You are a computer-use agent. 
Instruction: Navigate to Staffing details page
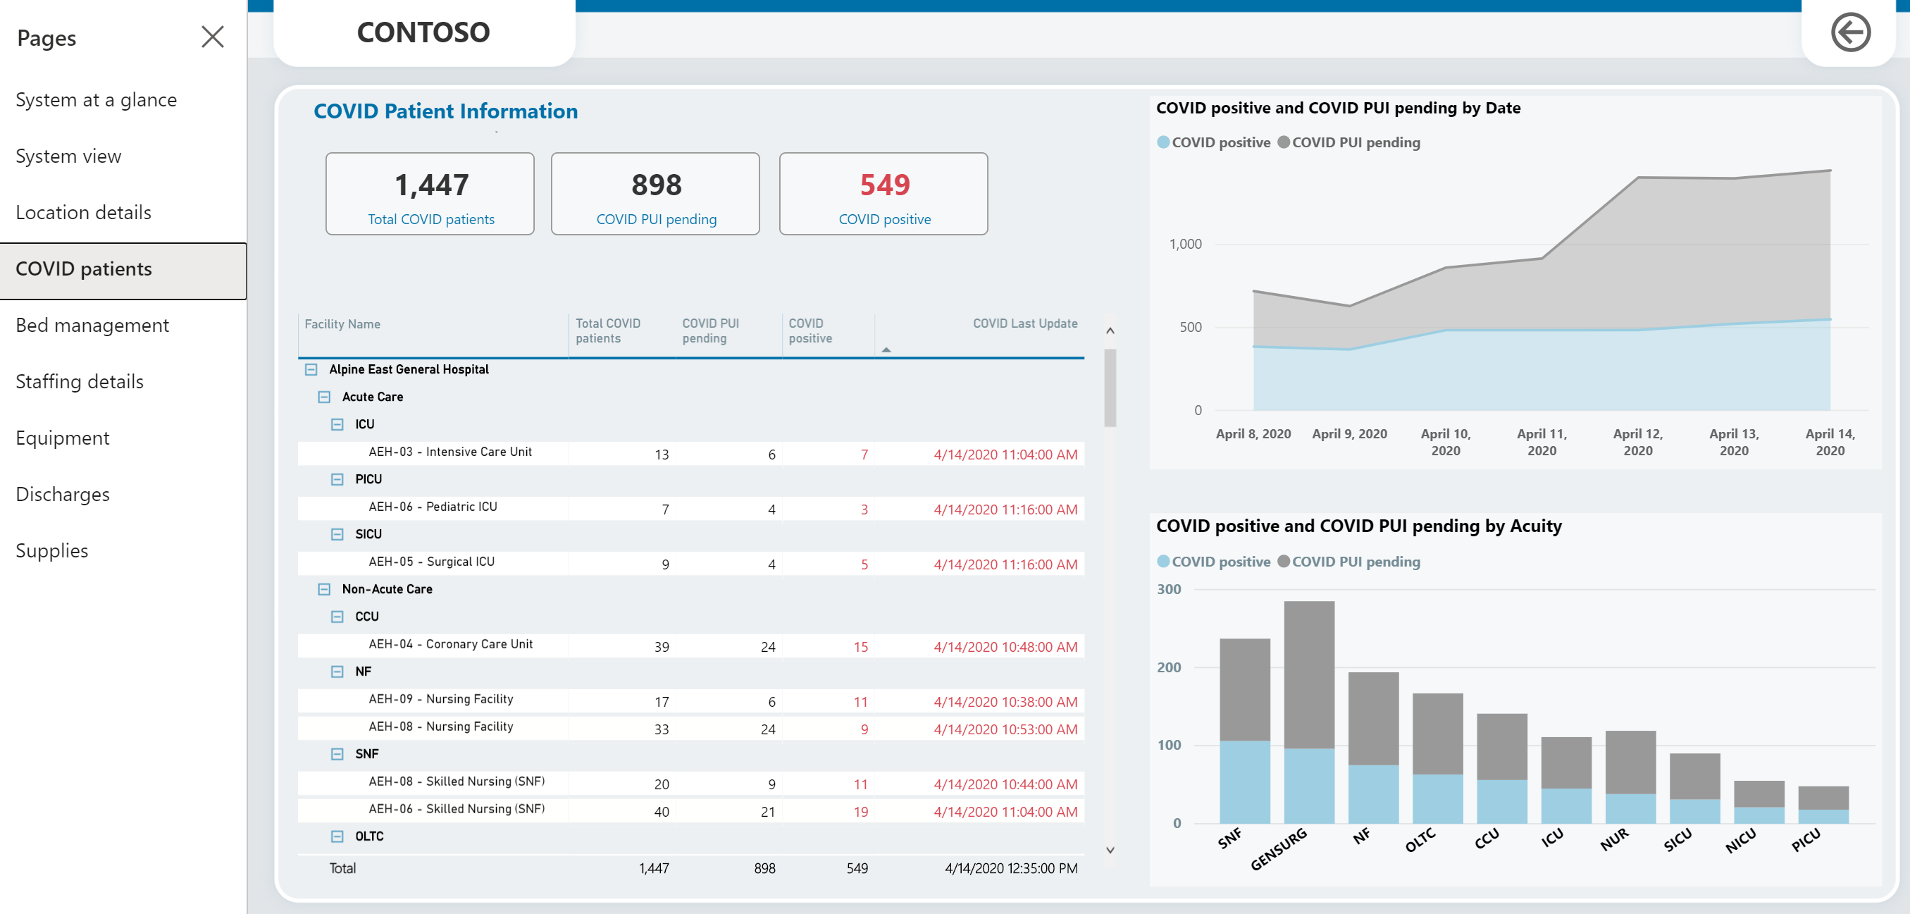[80, 381]
